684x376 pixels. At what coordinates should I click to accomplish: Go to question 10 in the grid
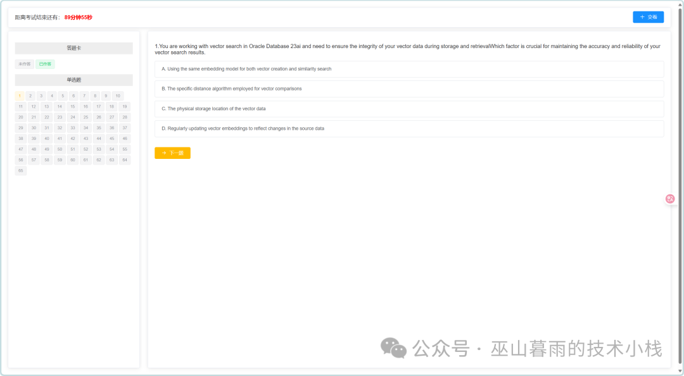118,96
